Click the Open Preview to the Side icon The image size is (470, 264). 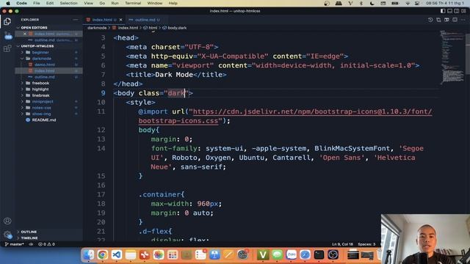point(447,20)
